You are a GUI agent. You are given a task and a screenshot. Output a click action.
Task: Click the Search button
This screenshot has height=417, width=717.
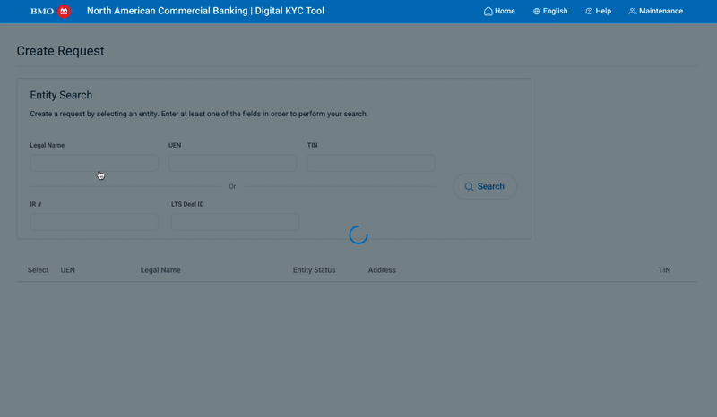click(485, 186)
